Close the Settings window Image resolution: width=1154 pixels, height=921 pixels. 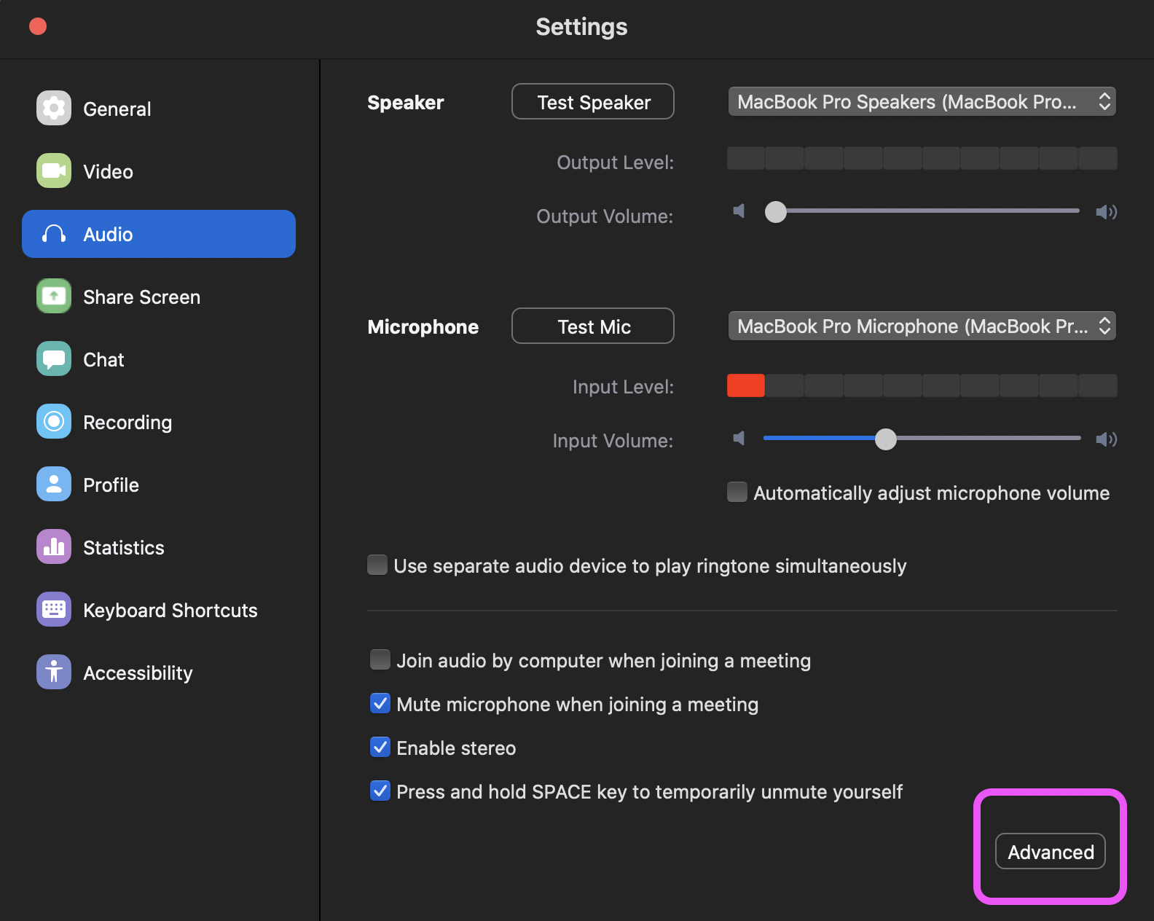(38, 26)
